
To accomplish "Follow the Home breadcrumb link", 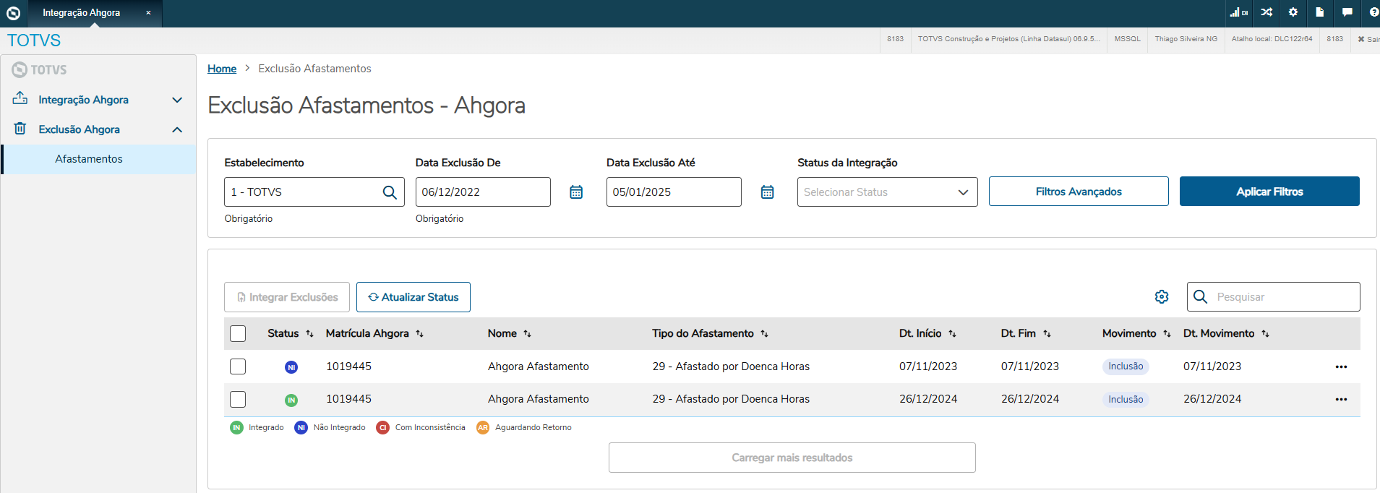I will coord(222,69).
